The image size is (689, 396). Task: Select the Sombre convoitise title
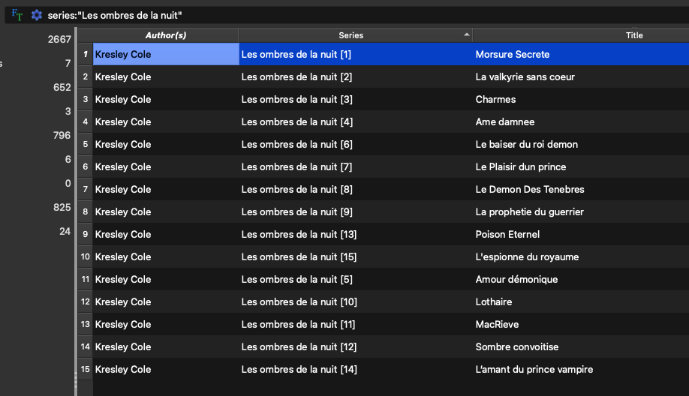pos(517,346)
